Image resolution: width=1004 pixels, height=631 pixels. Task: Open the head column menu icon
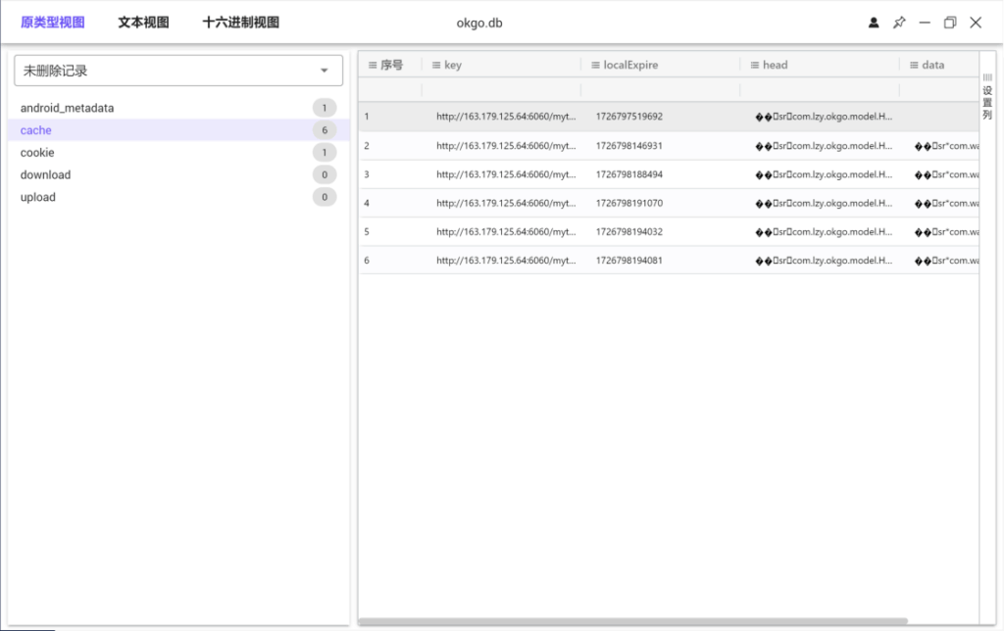[x=754, y=66]
